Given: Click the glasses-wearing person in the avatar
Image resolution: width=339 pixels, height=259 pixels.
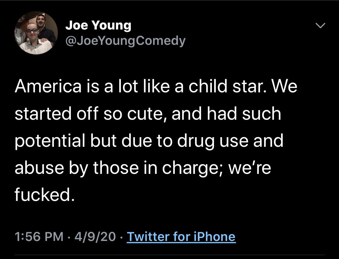Looking at the screenshot, I should [x=32, y=34].
